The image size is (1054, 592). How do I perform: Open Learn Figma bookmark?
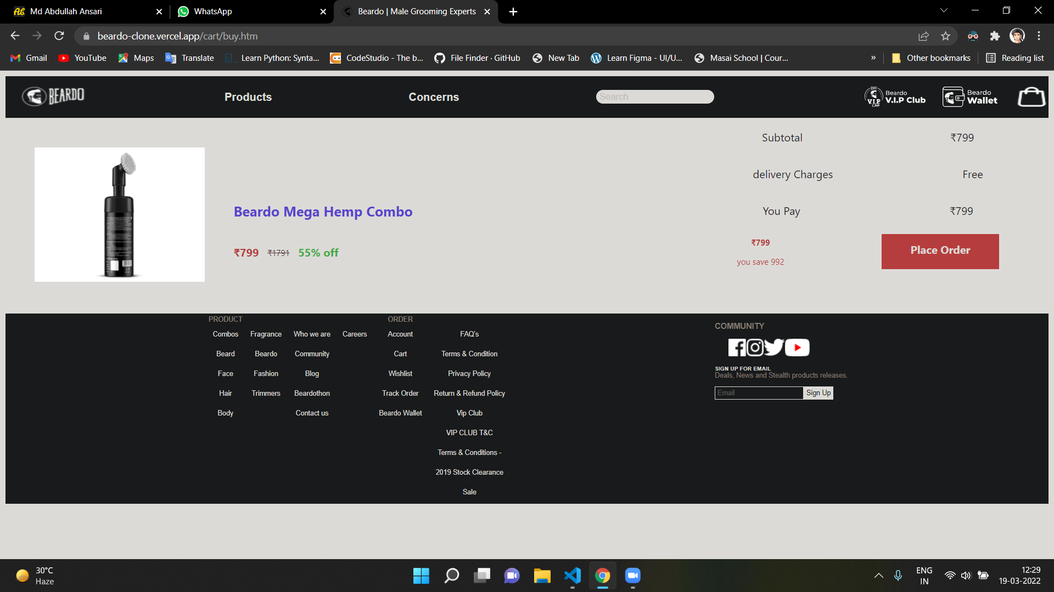(x=637, y=58)
